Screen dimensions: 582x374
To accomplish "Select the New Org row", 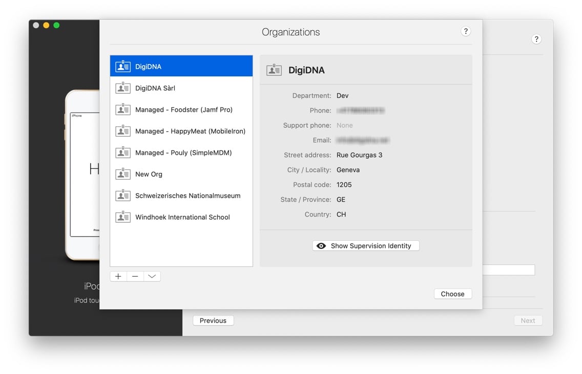I will point(181,174).
